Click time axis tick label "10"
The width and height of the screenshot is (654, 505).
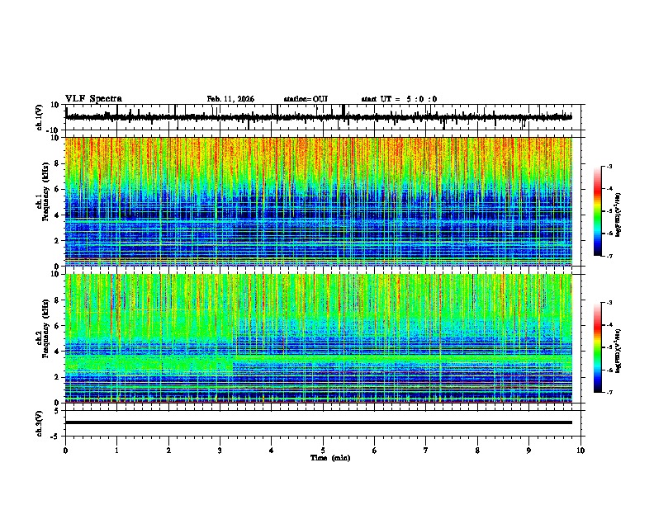581,451
